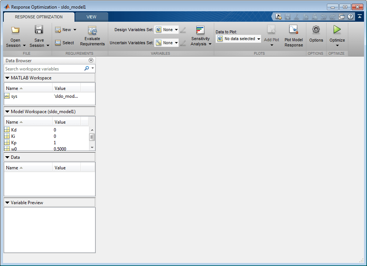Sort MATLAB Workspace by Name column
The image size is (367, 266).
coord(28,88)
